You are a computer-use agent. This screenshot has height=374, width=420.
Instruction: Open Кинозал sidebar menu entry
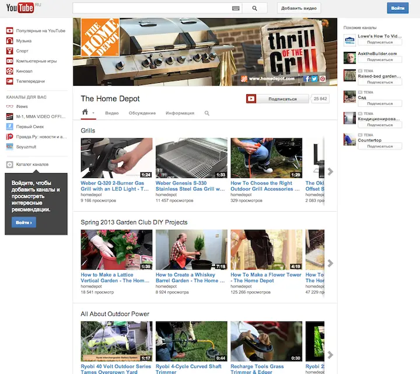(24, 71)
